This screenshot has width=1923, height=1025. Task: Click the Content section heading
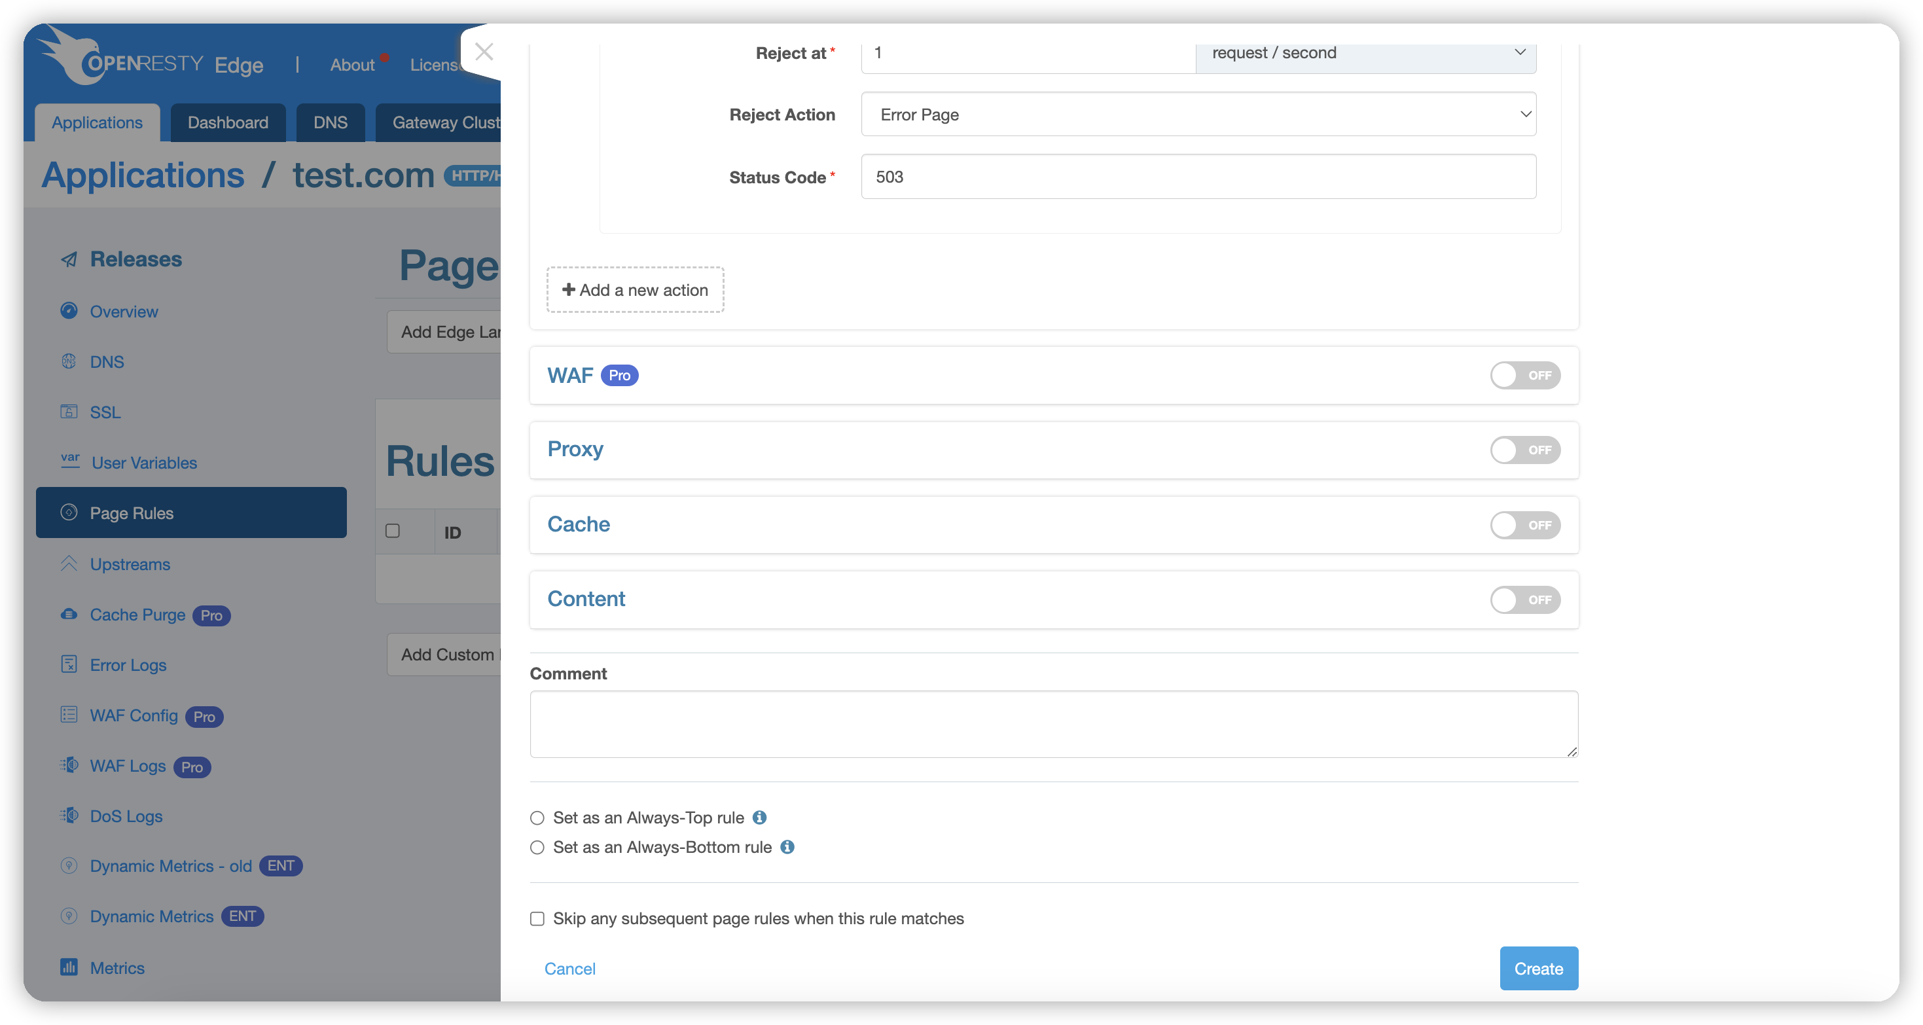tap(586, 599)
